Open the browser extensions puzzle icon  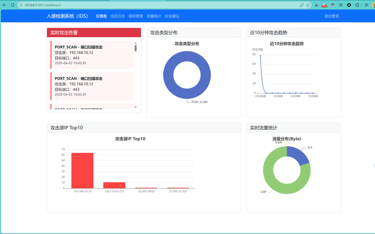(x=356, y=5)
